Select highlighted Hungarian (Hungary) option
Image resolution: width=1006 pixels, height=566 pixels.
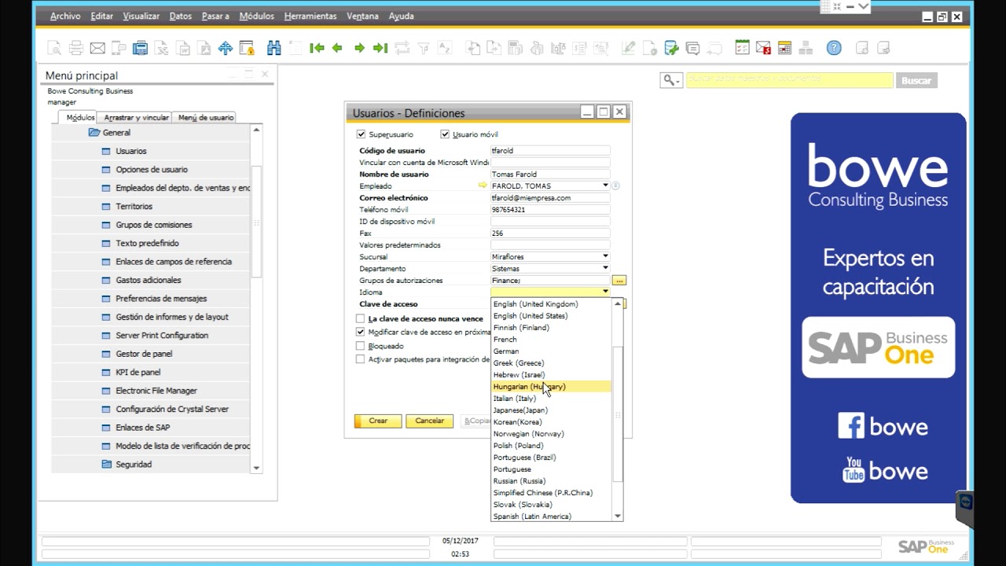(x=551, y=387)
